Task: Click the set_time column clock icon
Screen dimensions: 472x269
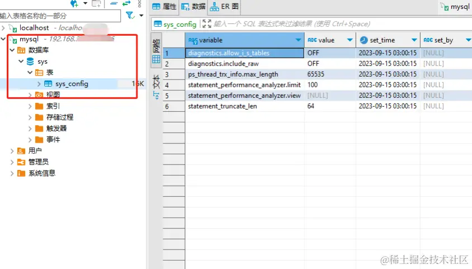Action: click(364, 40)
